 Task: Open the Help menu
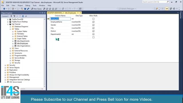click(49, 5)
